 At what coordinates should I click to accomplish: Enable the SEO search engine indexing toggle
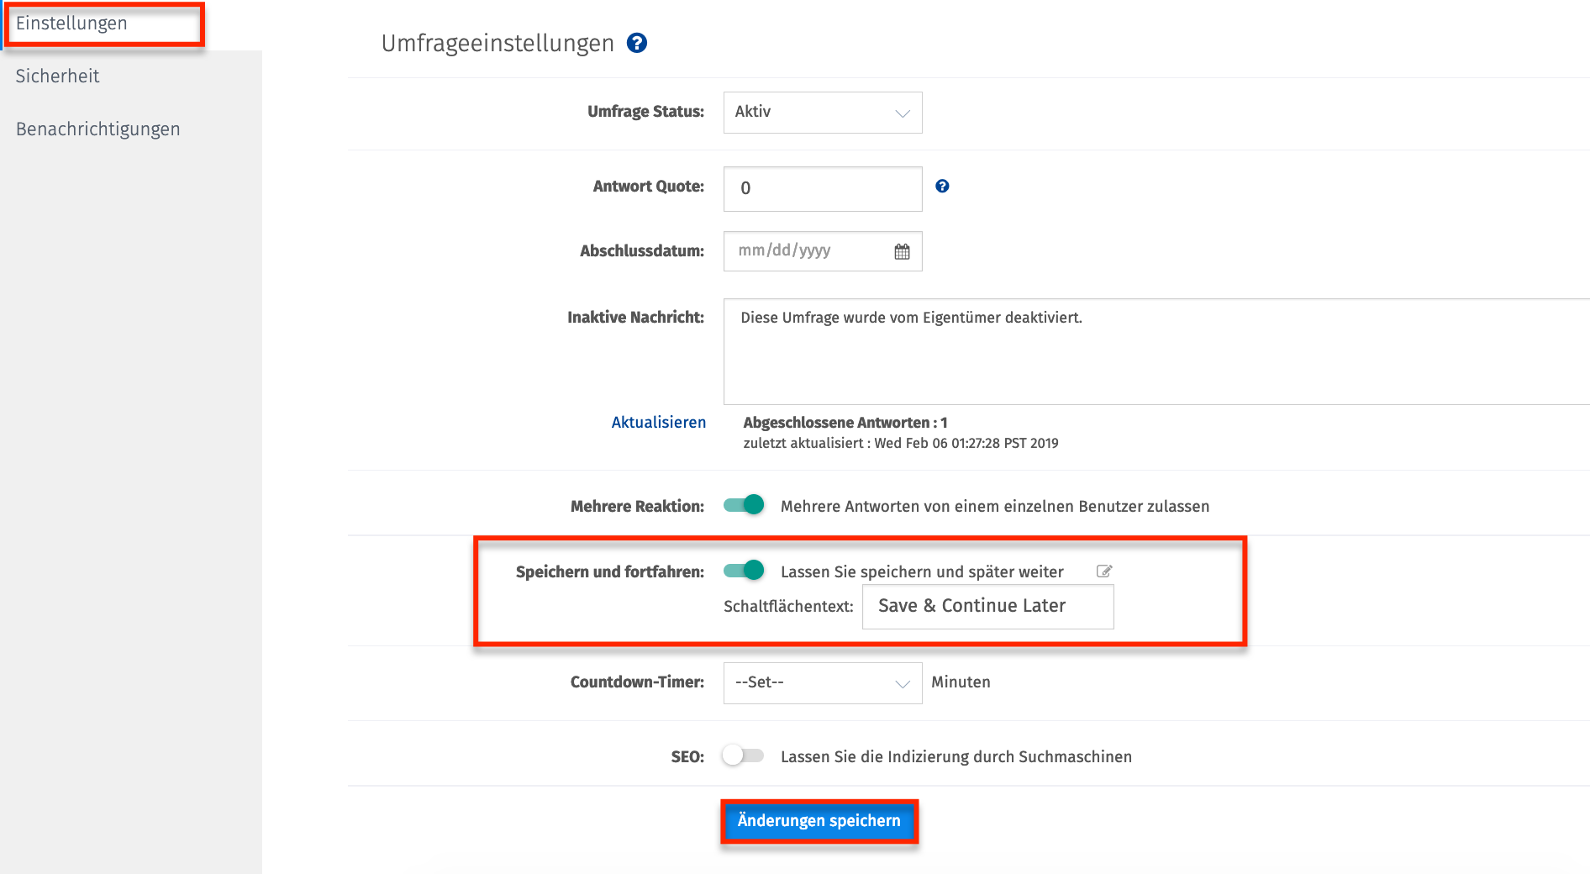coord(743,756)
